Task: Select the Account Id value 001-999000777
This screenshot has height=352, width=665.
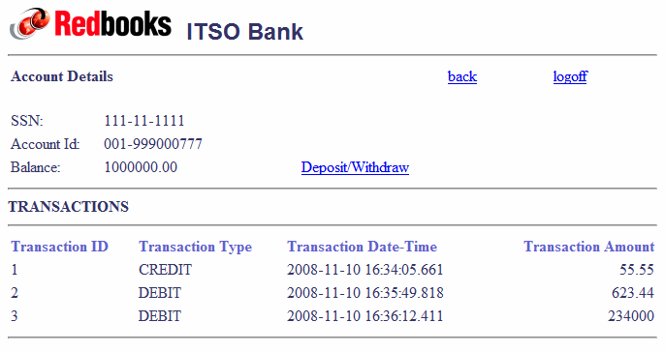Action: tap(153, 144)
